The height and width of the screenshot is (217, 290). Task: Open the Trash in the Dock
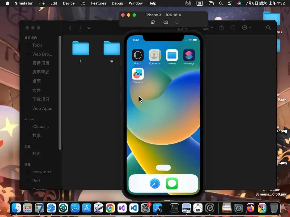click(x=274, y=208)
